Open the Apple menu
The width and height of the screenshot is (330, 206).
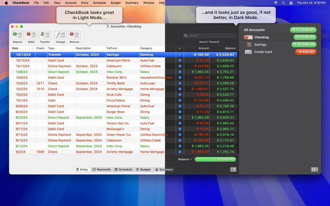[x=6, y=3]
